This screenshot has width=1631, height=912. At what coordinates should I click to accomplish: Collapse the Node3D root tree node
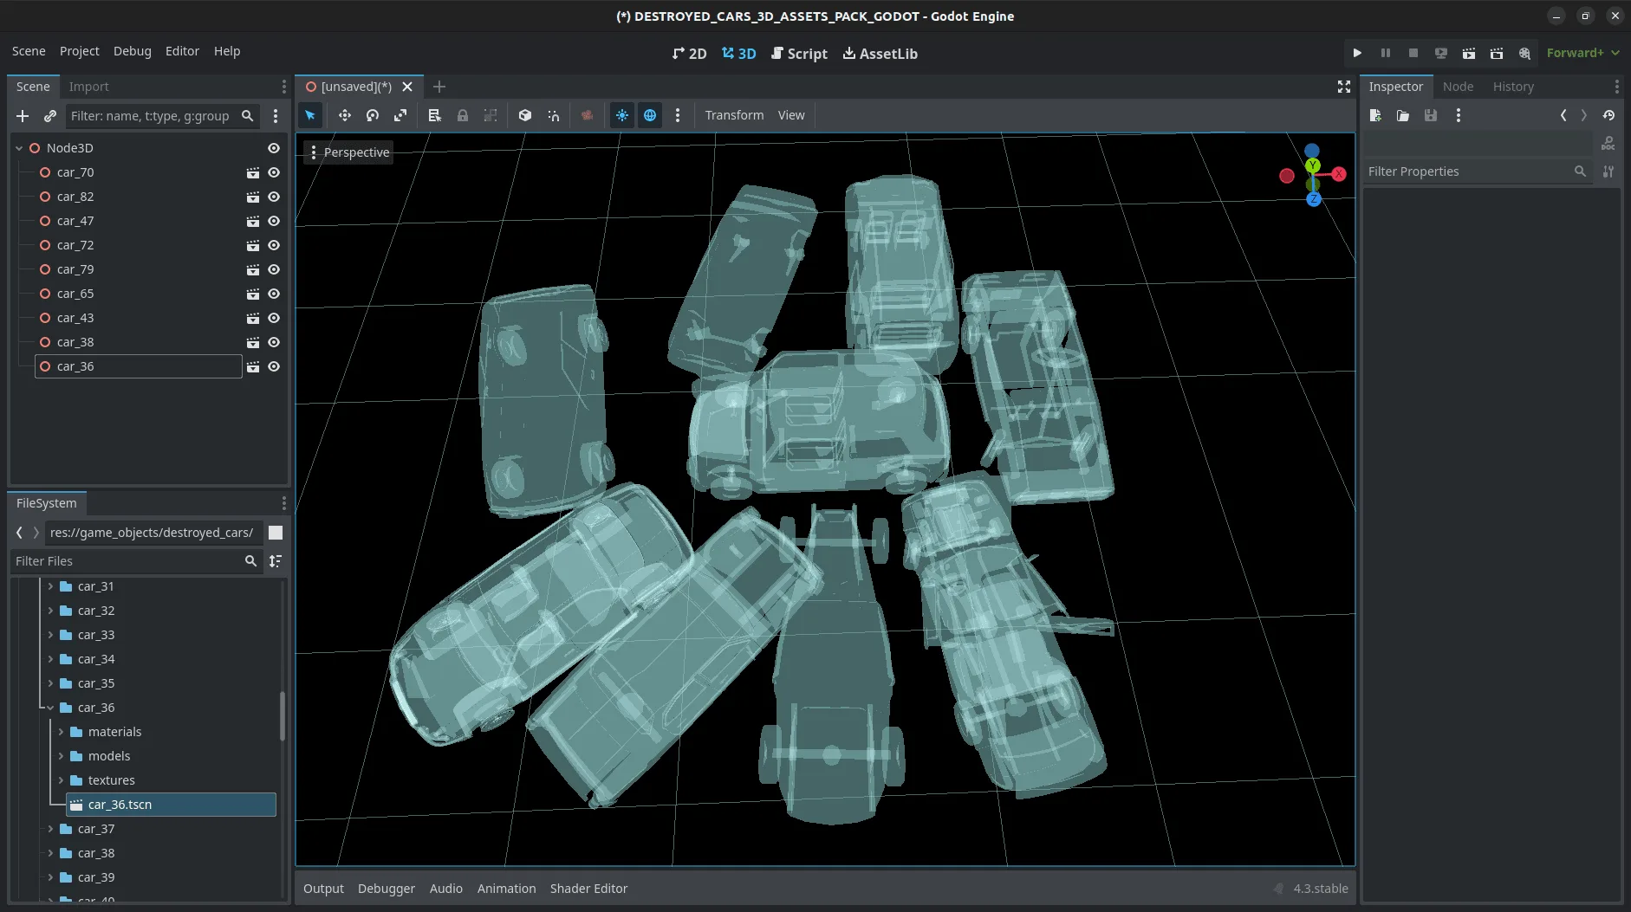point(19,148)
